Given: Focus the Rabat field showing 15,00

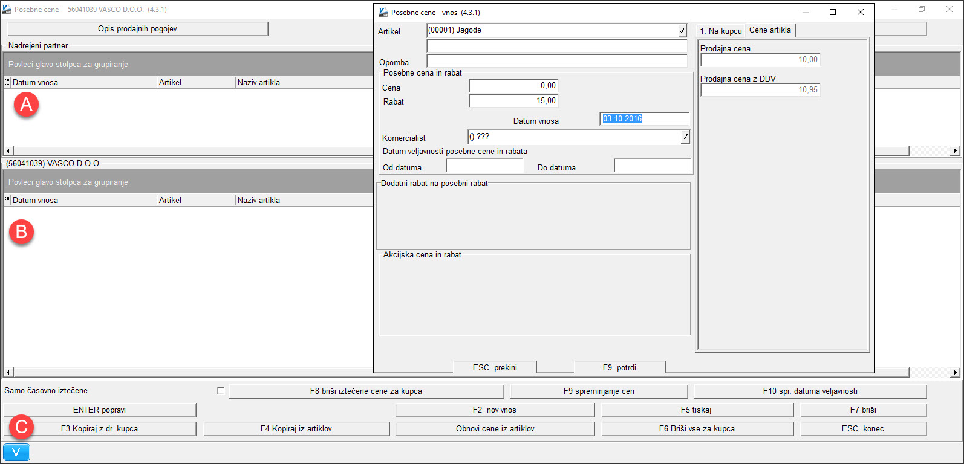Looking at the screenshot, I should [513, 101].
